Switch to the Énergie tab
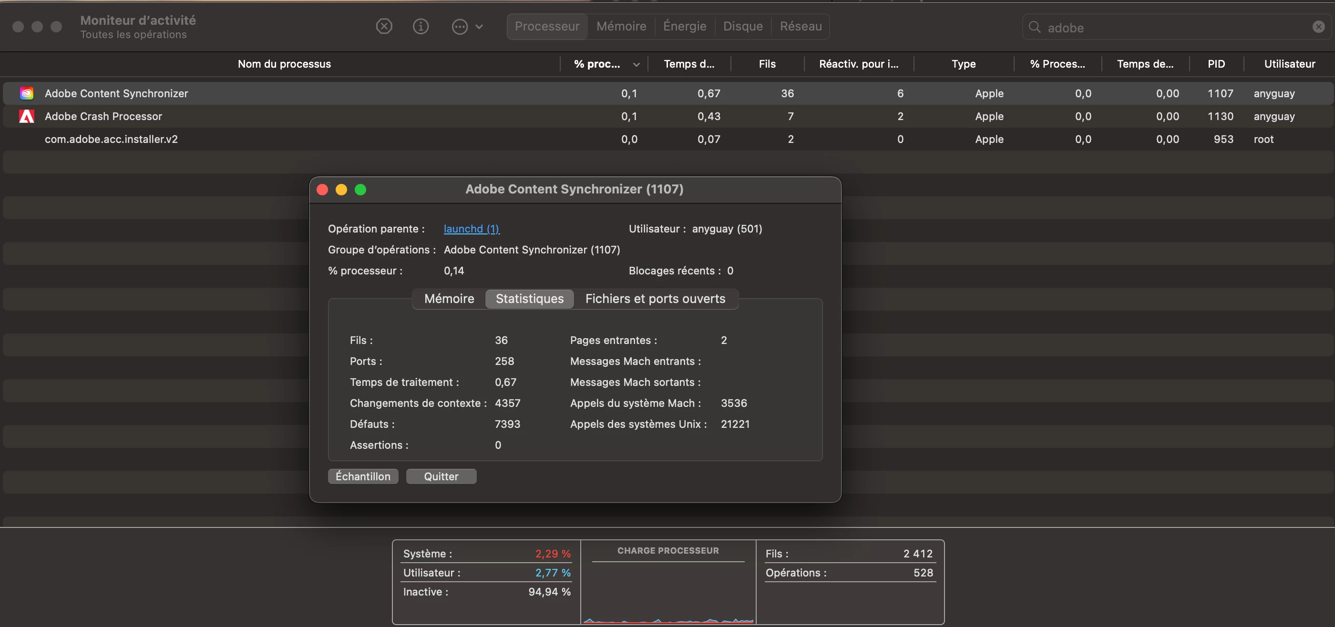Image resolution: width=1335 pixels, height=627 pixels. [684, 26]
